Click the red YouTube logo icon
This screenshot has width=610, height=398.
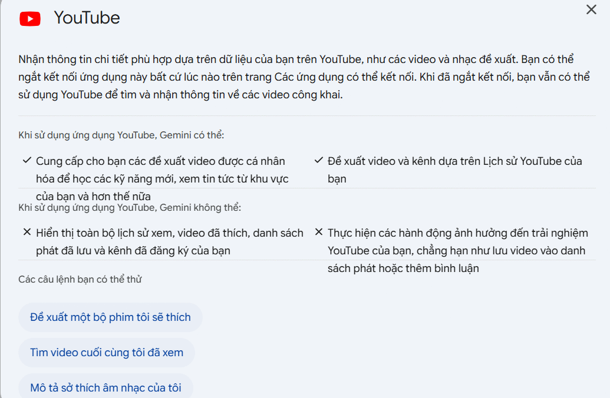[30, 19]
